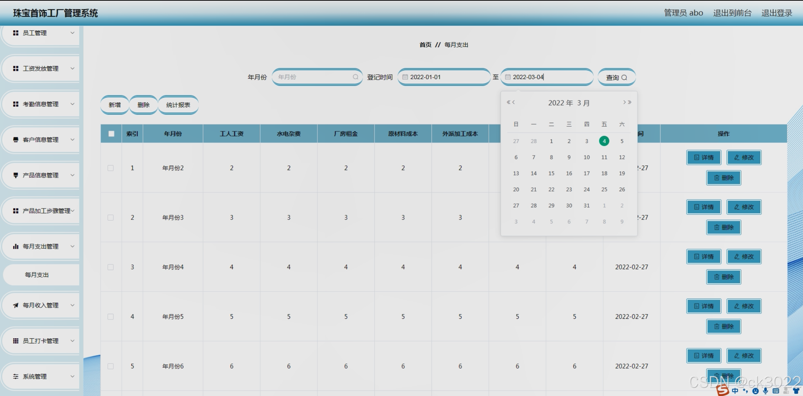Click paper plane icon beside 每月收入管理
The width and height of the screenshot is (803, 396).
16,305
